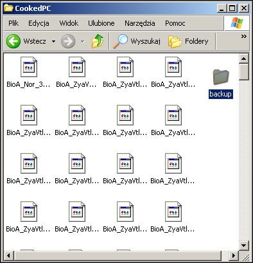
Task: Click the vertical scrollbar down arrow
Action: (244, 245)
